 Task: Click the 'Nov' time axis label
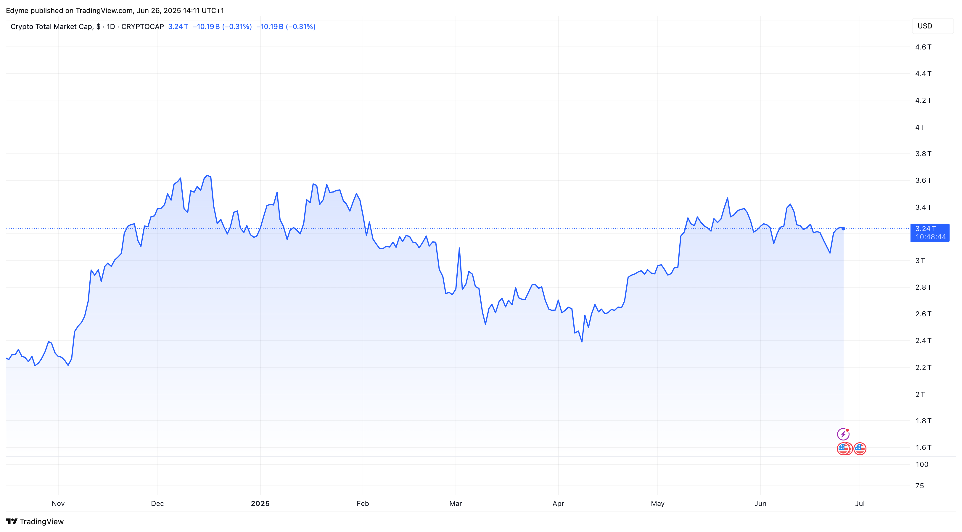tap(58, 504)
